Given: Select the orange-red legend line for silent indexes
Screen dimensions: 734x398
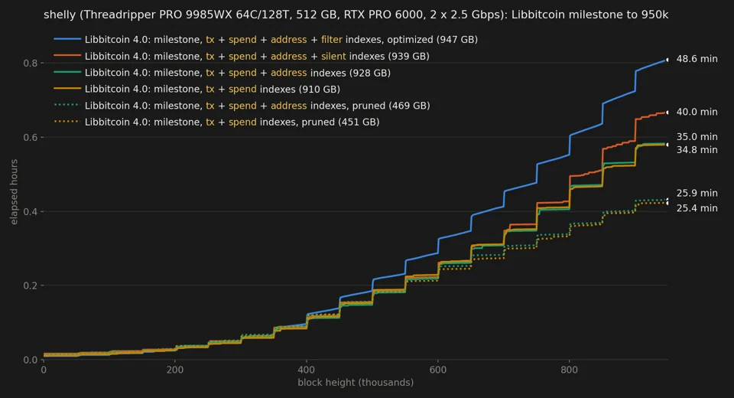Looking at the screenshot, I should click(x=67, y=56).
